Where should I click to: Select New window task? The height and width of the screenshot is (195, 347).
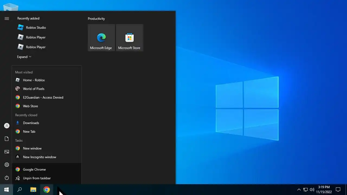tap(47, 148)
